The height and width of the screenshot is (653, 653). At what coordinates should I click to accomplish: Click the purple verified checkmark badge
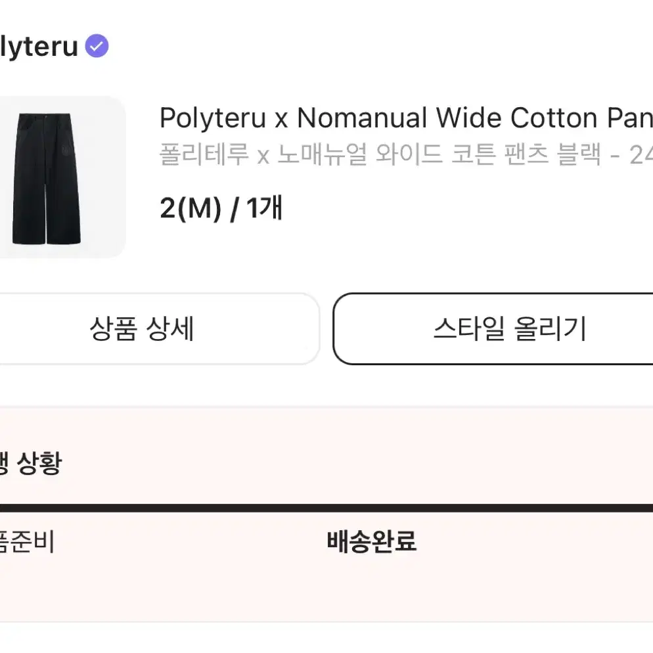(x=97, y=46)
